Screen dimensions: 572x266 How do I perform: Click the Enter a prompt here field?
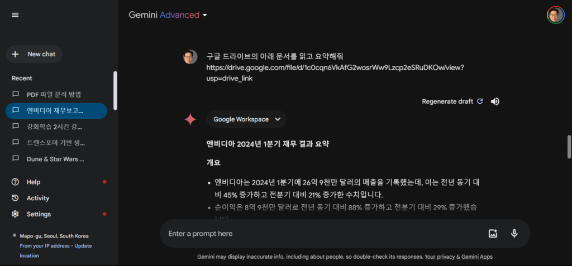(x=325, y=234)
